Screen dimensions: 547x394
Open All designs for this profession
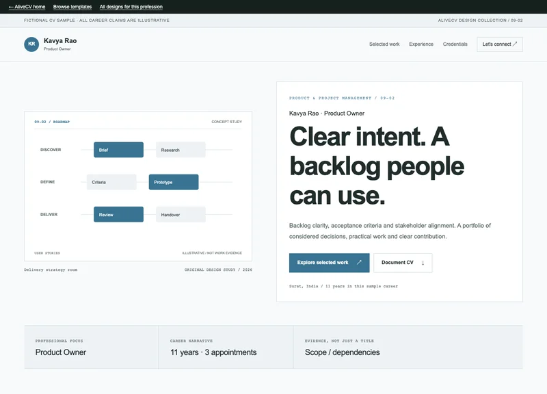point(131,7)
